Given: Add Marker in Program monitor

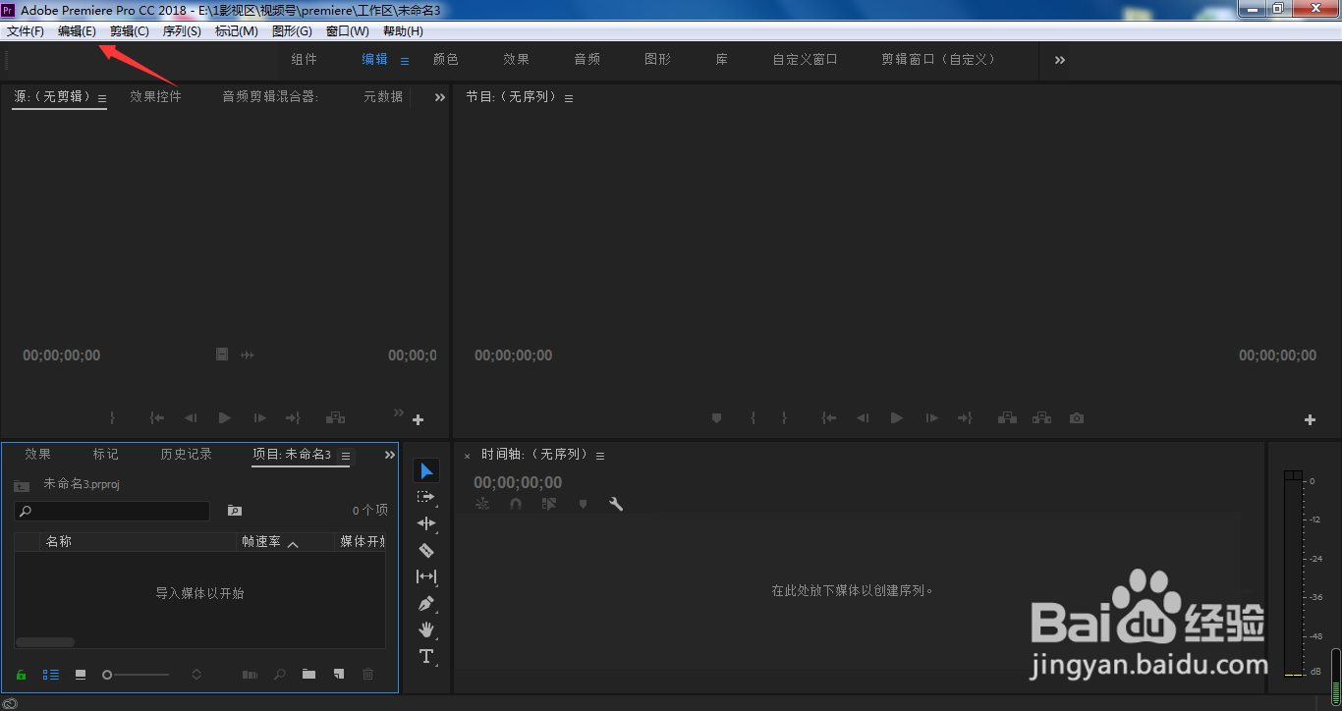Looking at the screenshot, I should point(716,418).
